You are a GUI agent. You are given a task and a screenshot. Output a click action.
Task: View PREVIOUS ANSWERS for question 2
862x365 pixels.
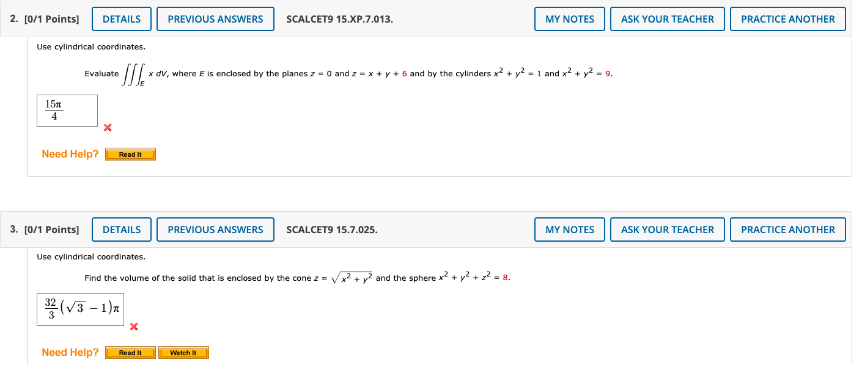tap(215, 19)
